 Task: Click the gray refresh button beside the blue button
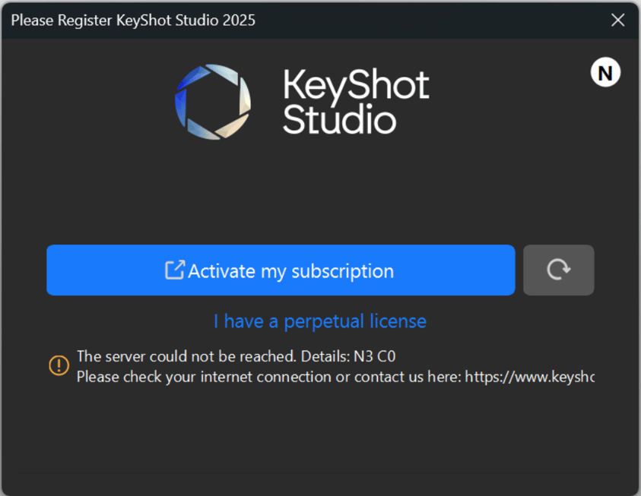[x=558, y=270]
